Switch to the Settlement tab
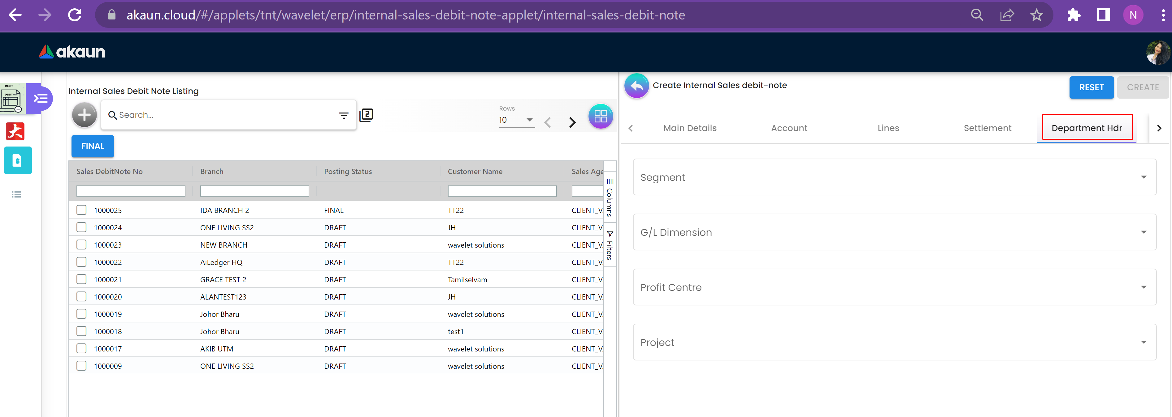 point(987,128)
